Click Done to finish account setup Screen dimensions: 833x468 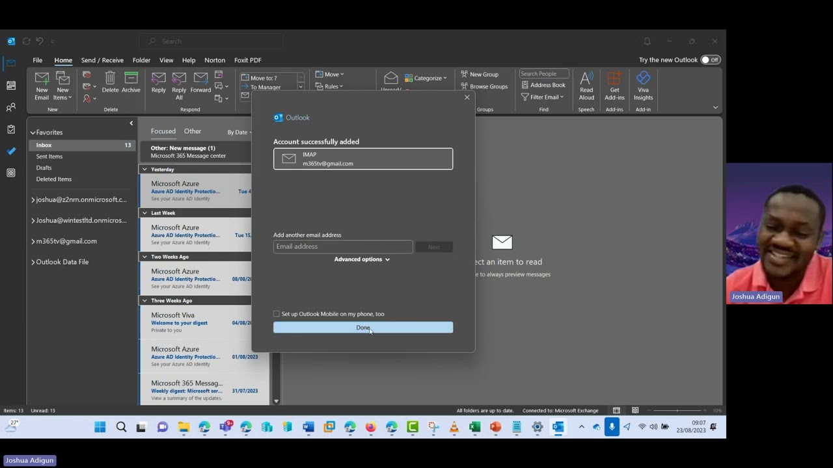pyautogui.click(x=363, y=328)
